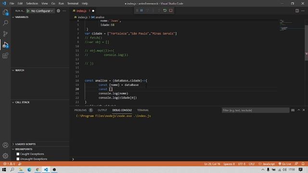This screenshot has height=173, width=308.
Task: Open the Accounts menu icon
Action: (x=5, y=145)
